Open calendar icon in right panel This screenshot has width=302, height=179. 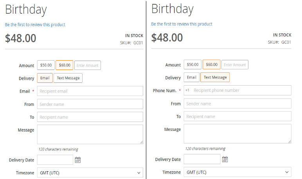[225, 159]
